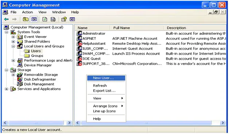Sort by the Description column header
229x134 pixels.
click(195, 28)
